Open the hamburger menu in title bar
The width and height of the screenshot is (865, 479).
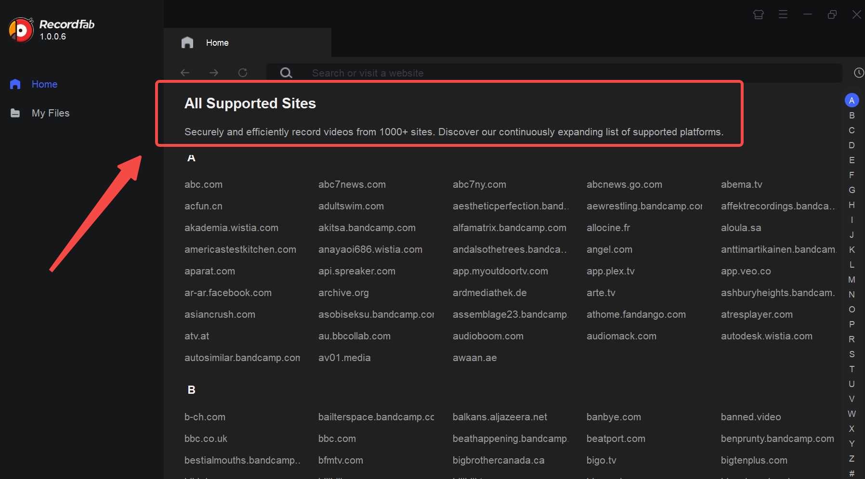pyautogui.click(x=783, y=14)
